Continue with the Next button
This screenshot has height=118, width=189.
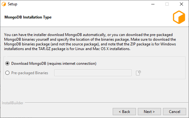pyautogui.click(x=149, y=112)
